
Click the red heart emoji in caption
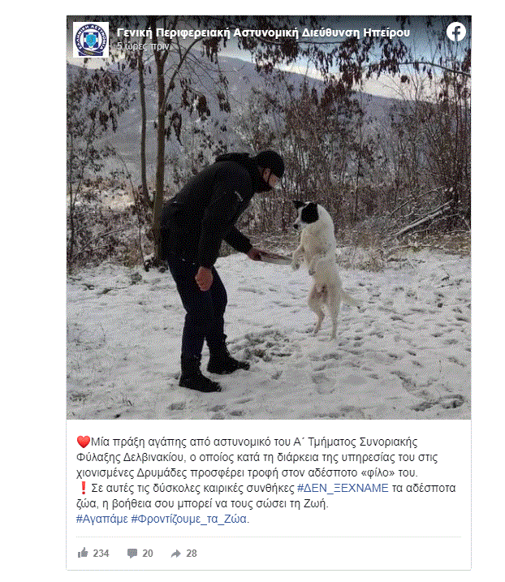coord(83,442)
